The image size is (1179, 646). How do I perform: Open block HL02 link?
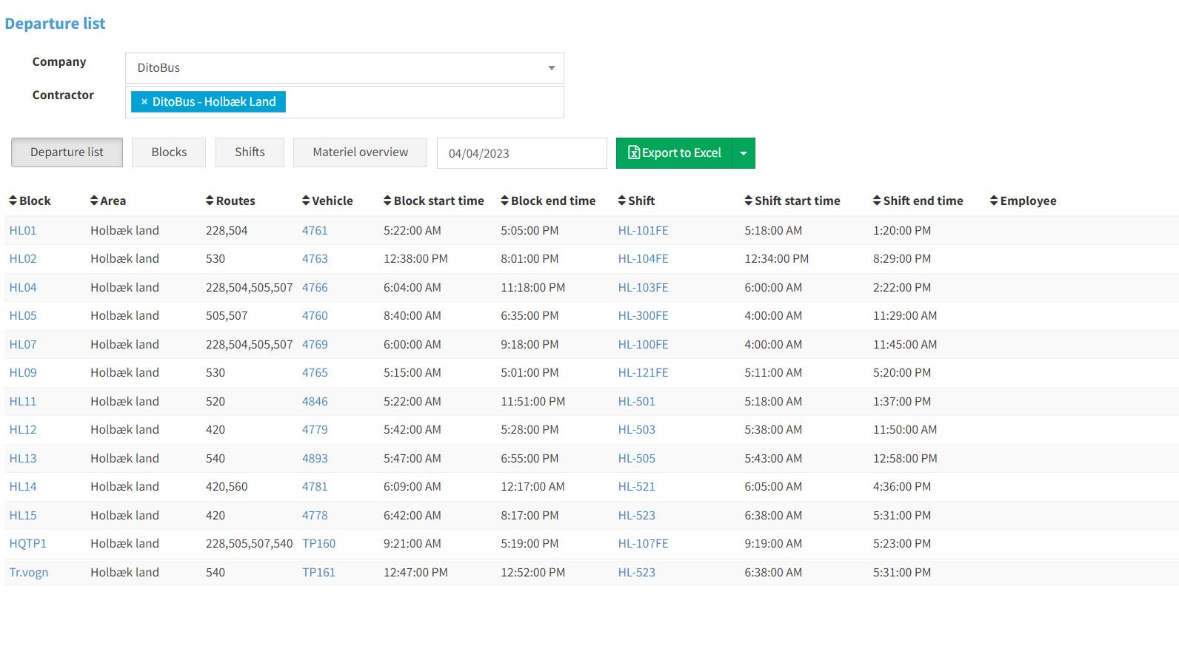[23, 259]
